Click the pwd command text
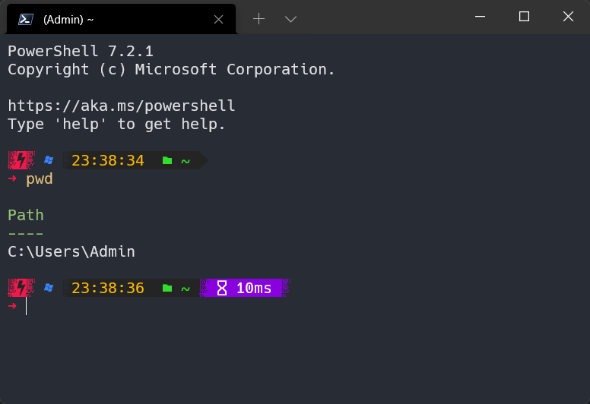The image size is (590, 404). pyautogui.click(x=40, y=179)
